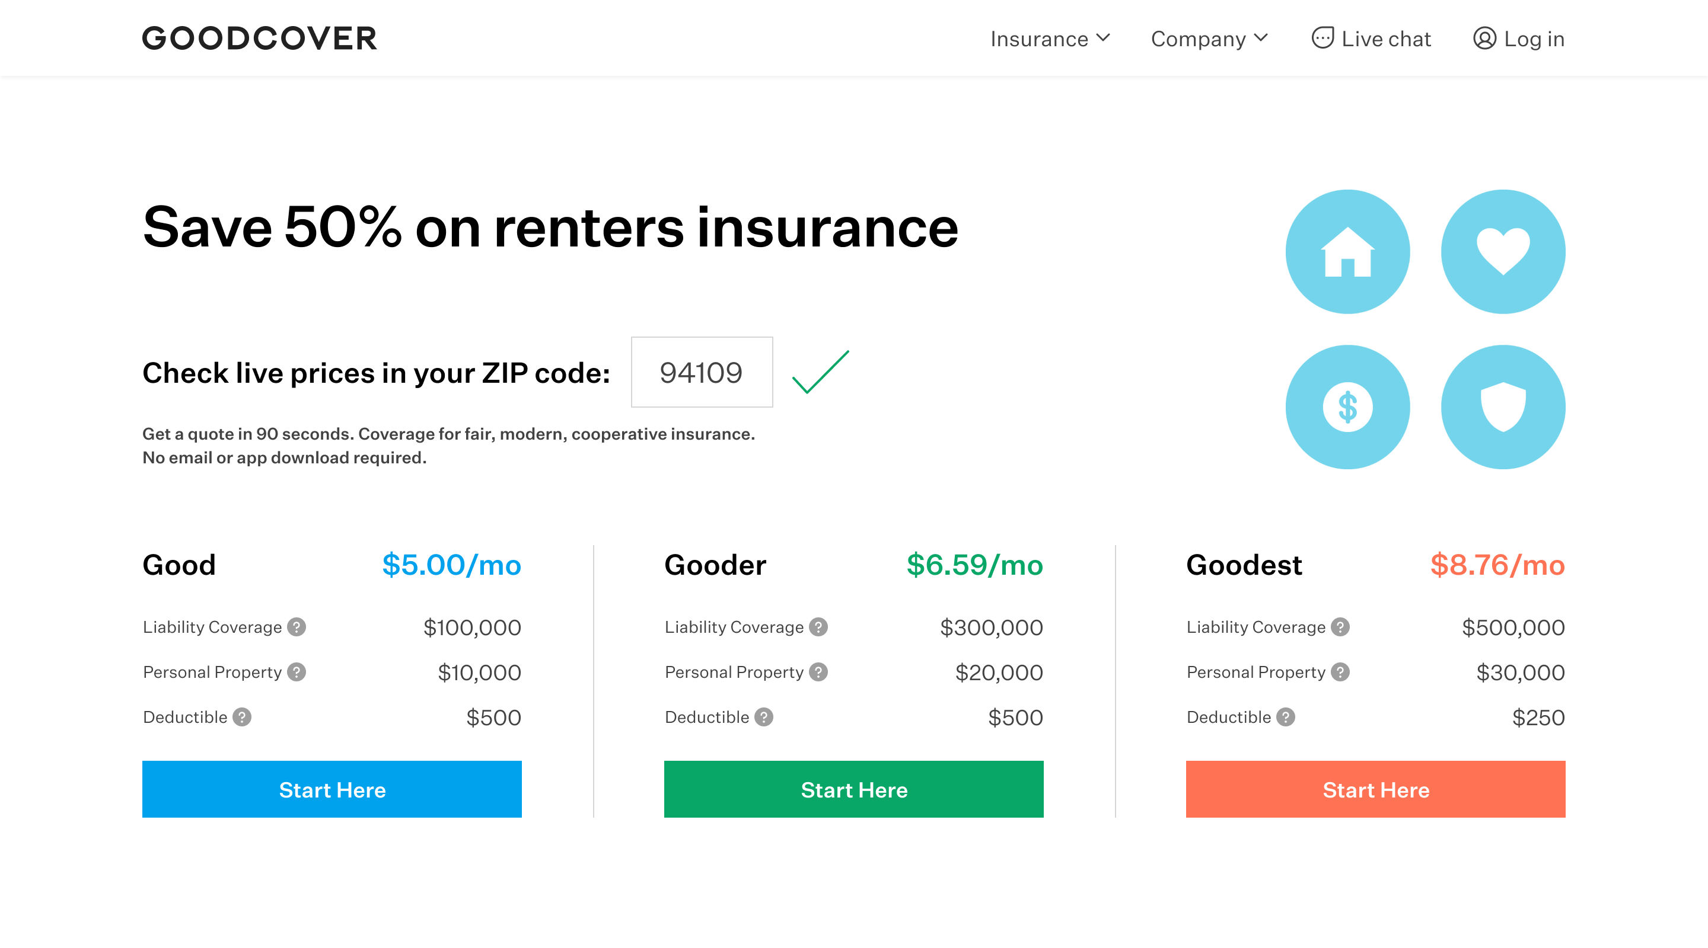Open Live chat via the speech bubble icon
Image resolution: width=1708 pixels, height=948 pixels.
[x=1324, y=38]
